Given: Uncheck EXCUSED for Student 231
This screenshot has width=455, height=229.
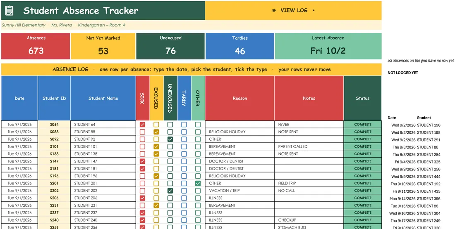Looking at the screenshot, I should (x=156, y=205).
